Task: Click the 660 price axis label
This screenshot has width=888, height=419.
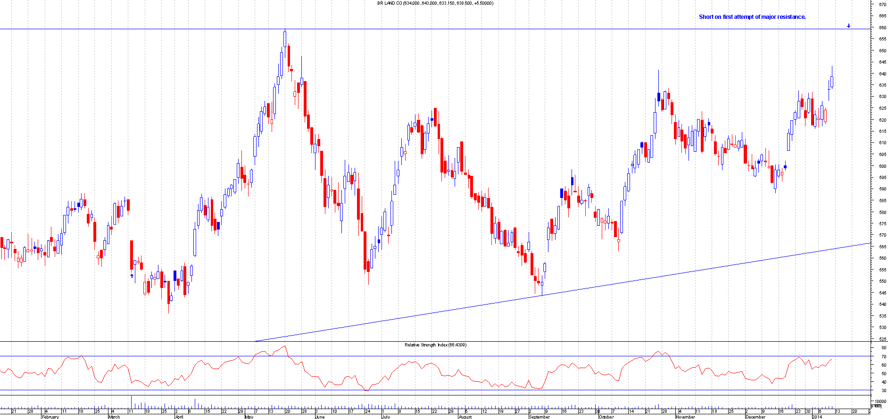Action: click(x=882, y=28)
